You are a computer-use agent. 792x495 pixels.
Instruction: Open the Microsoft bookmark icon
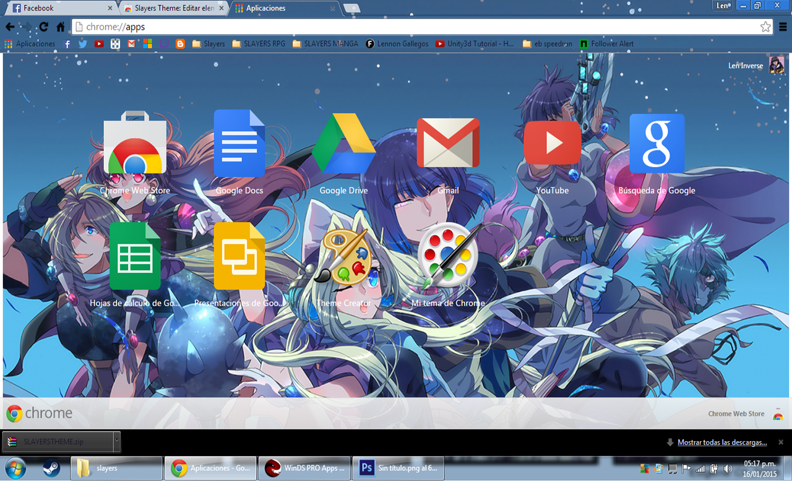[x=147, y=44]
